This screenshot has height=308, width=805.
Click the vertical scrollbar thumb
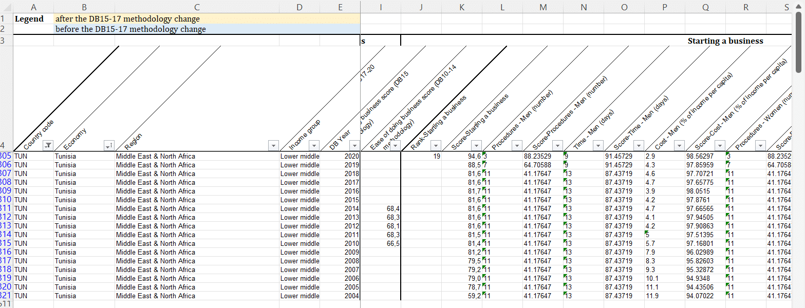798,44
